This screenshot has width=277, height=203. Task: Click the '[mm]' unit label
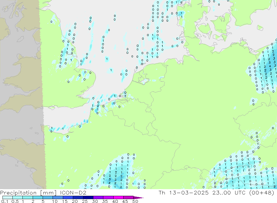[48, 192]
